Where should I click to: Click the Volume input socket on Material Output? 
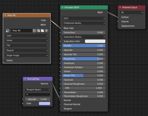(x=118, y=22)
